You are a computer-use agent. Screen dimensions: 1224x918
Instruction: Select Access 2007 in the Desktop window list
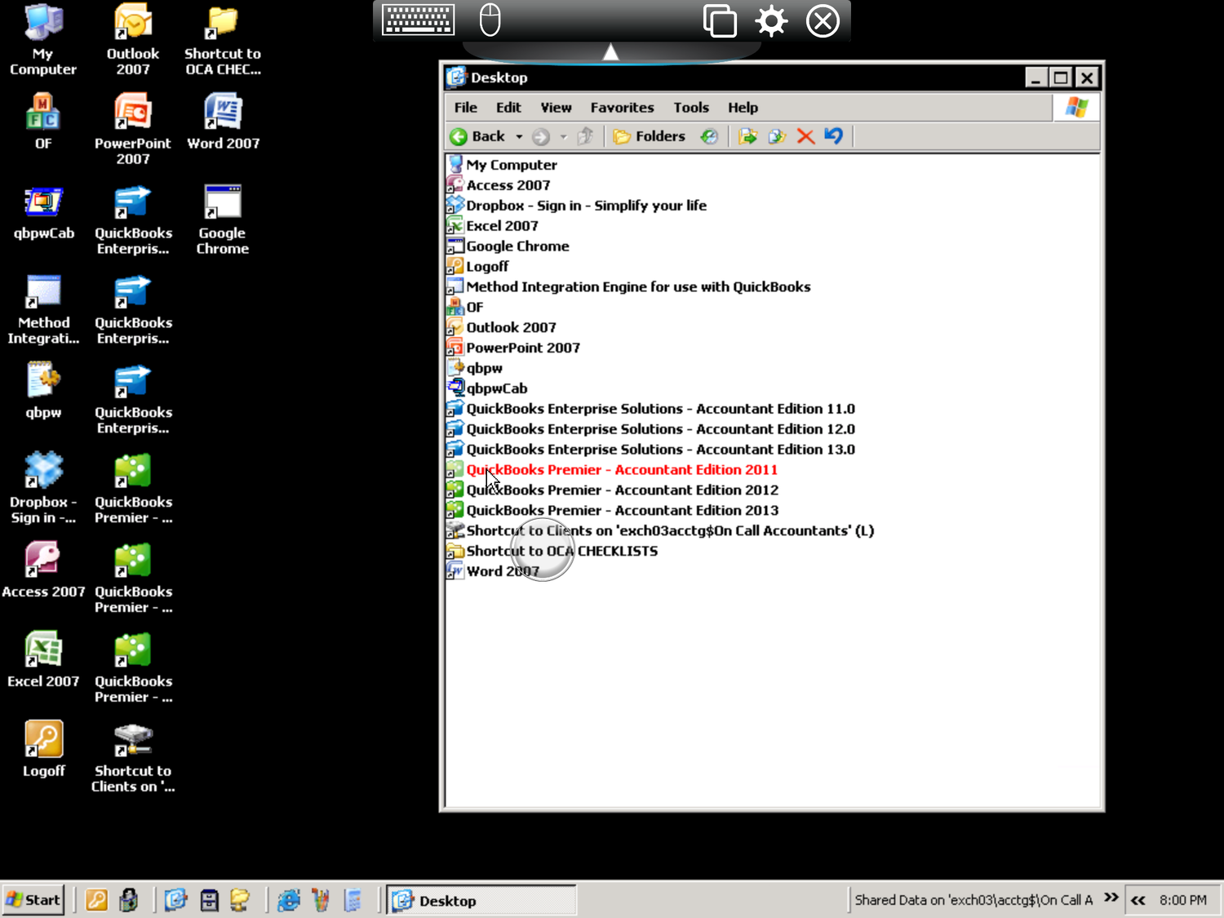tap(499, 185)
